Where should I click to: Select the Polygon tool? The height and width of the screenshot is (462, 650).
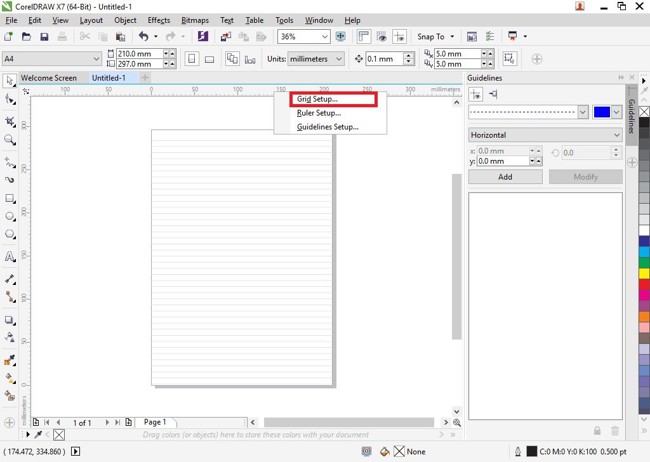click(10, 235)
